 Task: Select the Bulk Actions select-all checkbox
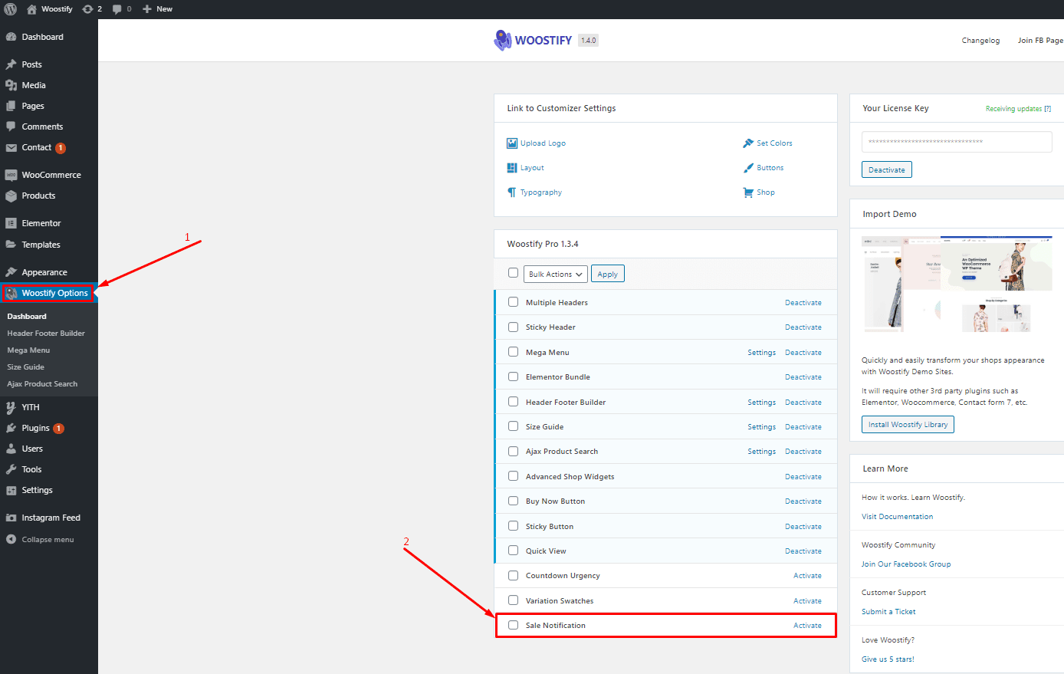[513, 272]
